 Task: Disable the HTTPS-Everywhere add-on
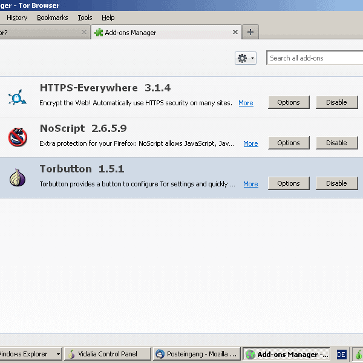(x=337, y=102)
